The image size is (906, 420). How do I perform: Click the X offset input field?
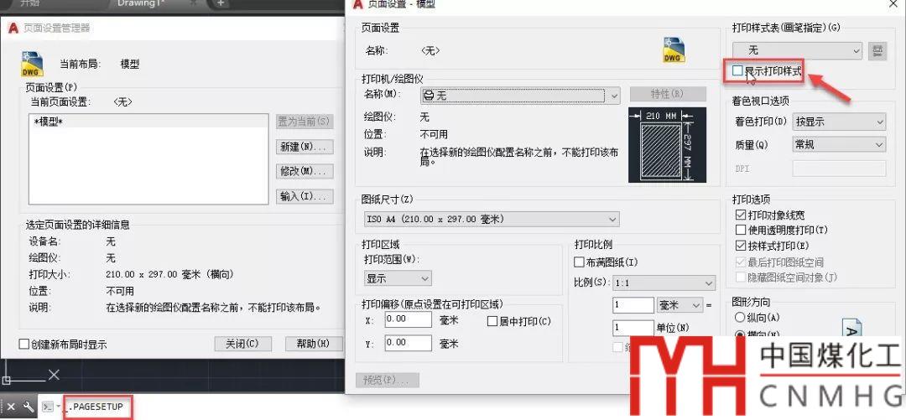pyautogui.click(x=408, y=319)
